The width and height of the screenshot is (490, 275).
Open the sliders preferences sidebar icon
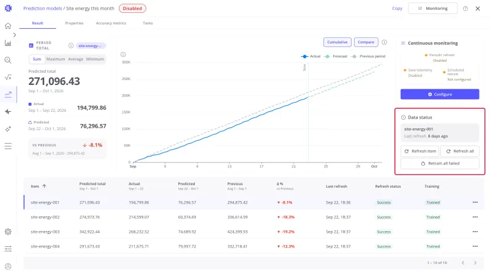[x=8, y=249]
